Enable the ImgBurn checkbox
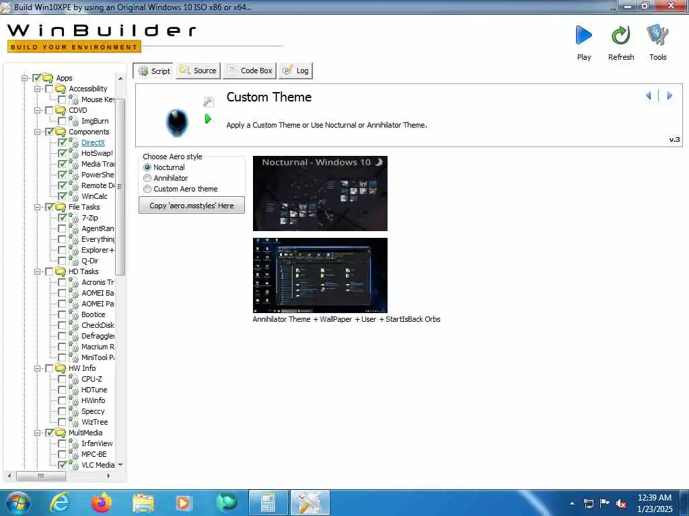This screenshot has height=516, width=689. 63,121
